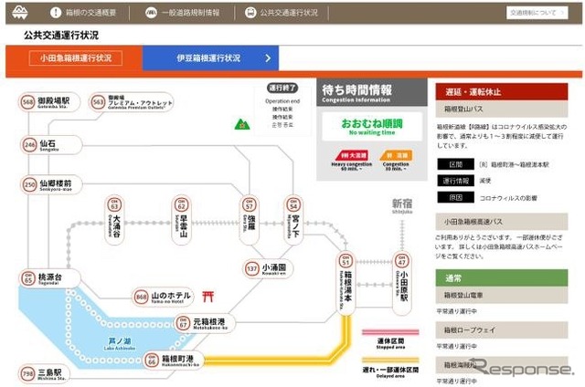Click 運行終了 operation end legend badge
585x387 pixels.
point(282,89)
